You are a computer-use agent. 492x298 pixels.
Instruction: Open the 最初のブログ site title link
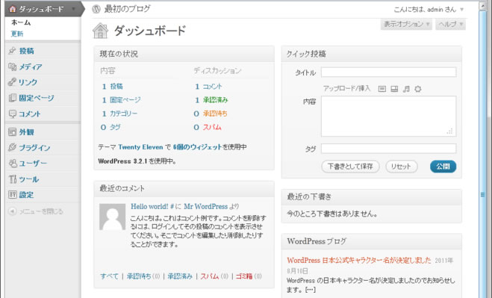coord(127,9)
